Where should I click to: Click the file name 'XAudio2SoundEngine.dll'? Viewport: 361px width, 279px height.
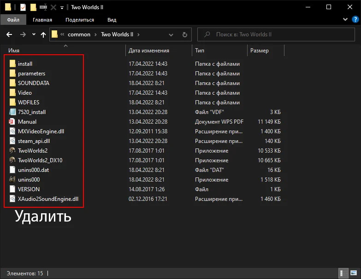point(48,199)
